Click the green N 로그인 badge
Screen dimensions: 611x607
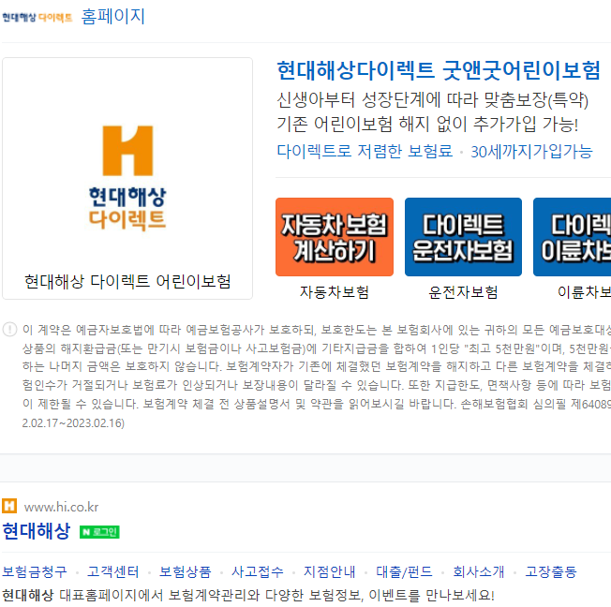(x=99, y=532)
